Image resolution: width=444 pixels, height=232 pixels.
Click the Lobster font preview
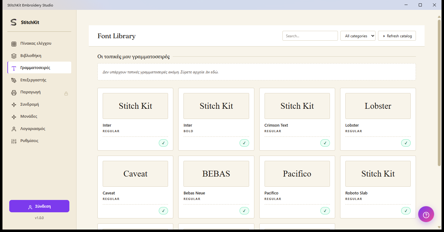coord(378,106)
